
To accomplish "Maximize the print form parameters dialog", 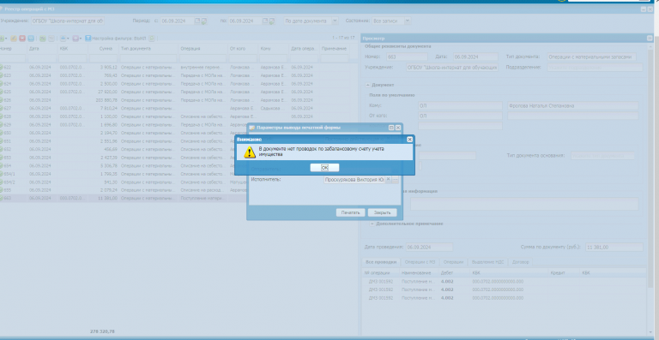I will [391, 128].
